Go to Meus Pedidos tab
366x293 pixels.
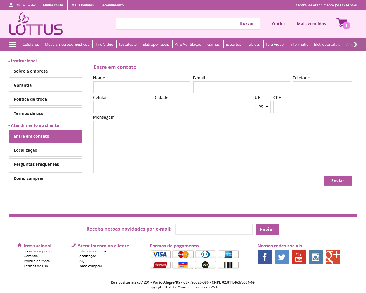[83, 5]
